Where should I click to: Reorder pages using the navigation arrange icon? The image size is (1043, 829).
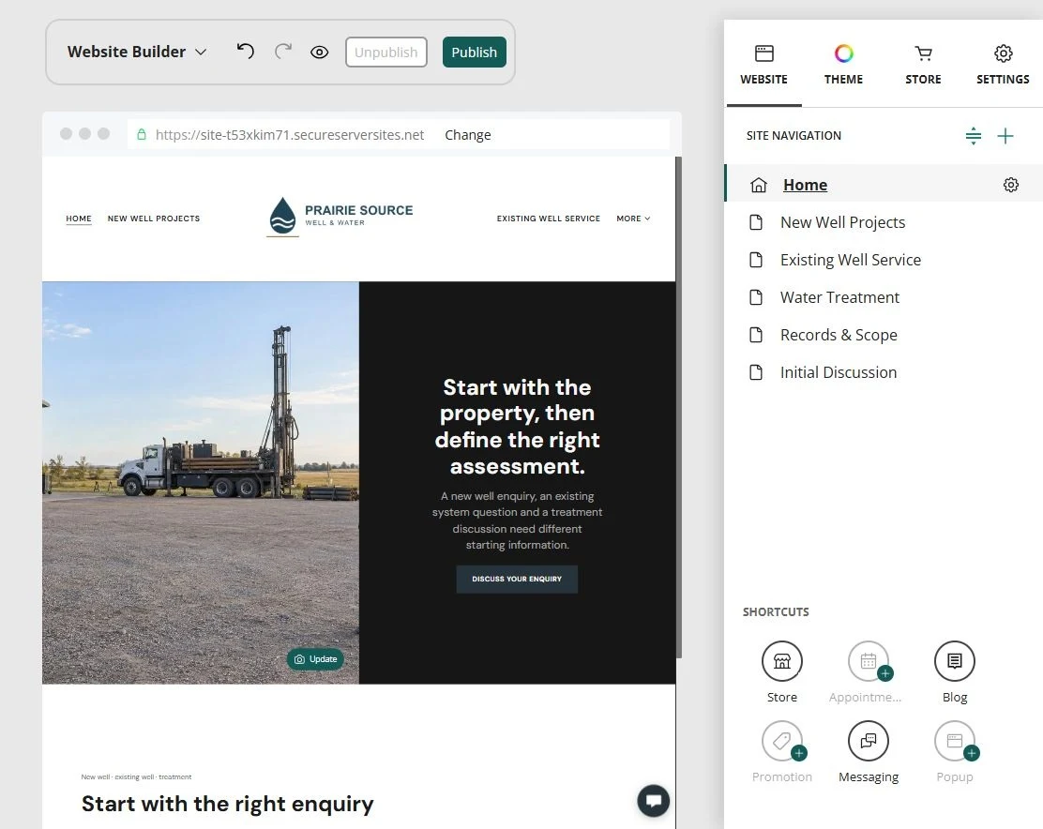pyautogui.click(x=974, y=136)
